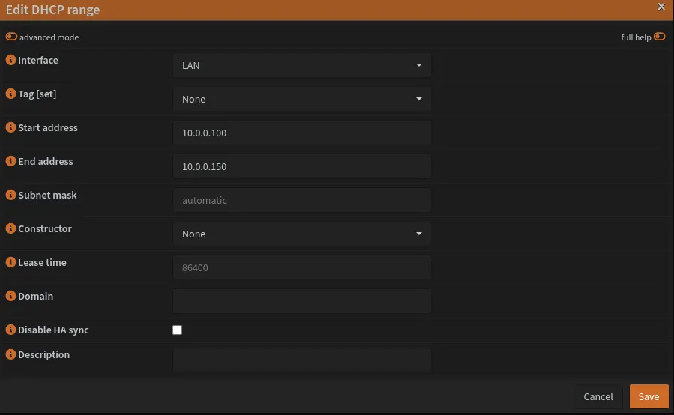Click the Lease time input field
674x415 pixels.
pyautogui.click(x=301, y=267)
